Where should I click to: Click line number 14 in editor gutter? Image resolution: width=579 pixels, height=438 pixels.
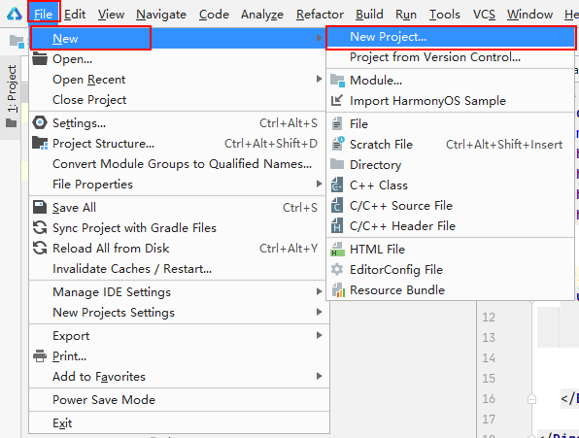click(x=489, y=358)
